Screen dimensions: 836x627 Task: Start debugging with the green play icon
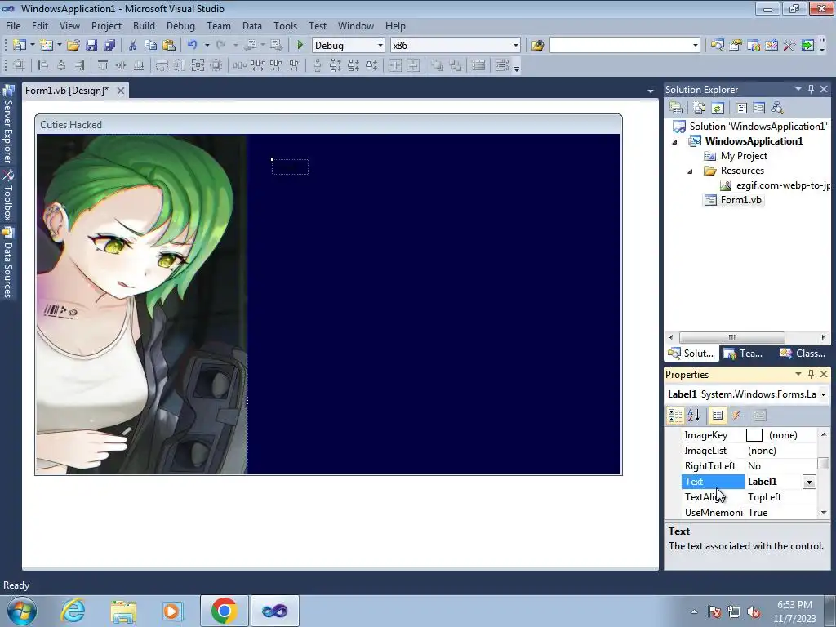click(300, 46)
